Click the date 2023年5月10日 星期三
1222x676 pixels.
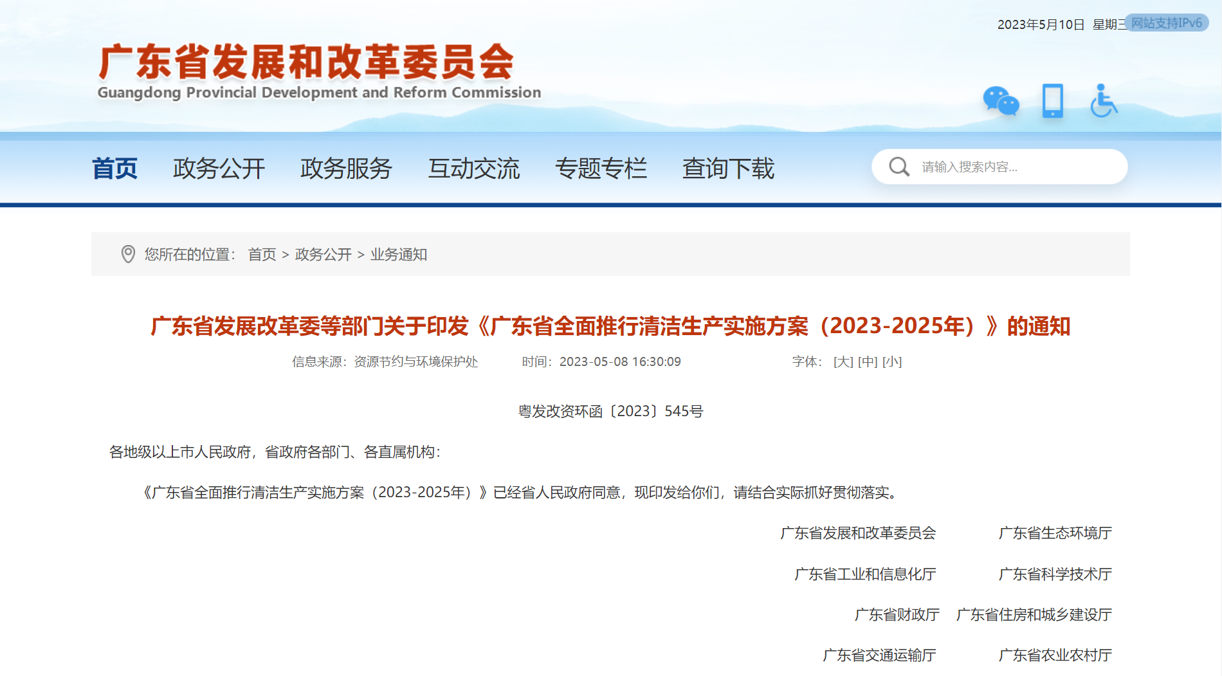[x=1062, y=24]
